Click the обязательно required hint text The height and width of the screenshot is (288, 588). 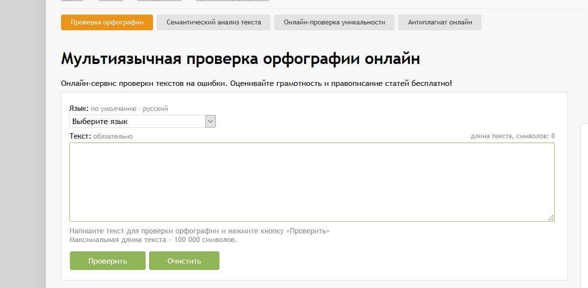click(113, 137)
